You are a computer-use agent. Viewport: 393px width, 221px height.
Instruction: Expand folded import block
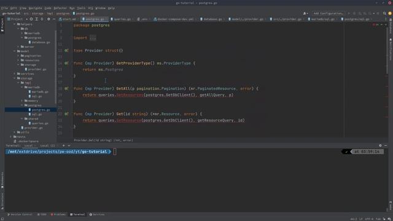point(93,38)
